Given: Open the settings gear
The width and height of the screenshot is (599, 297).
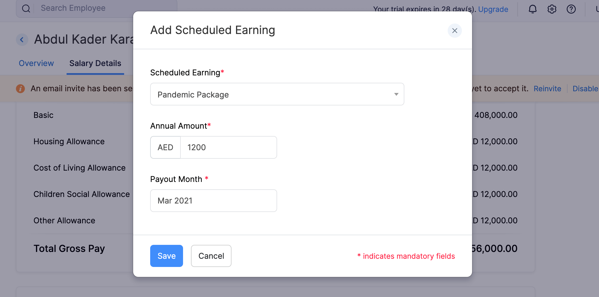Looking at the screenshot, I should coord(552,9).
